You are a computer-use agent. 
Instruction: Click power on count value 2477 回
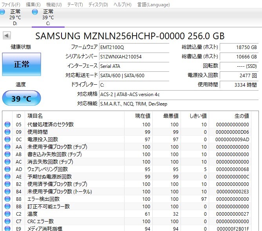[x=239, y=75]
